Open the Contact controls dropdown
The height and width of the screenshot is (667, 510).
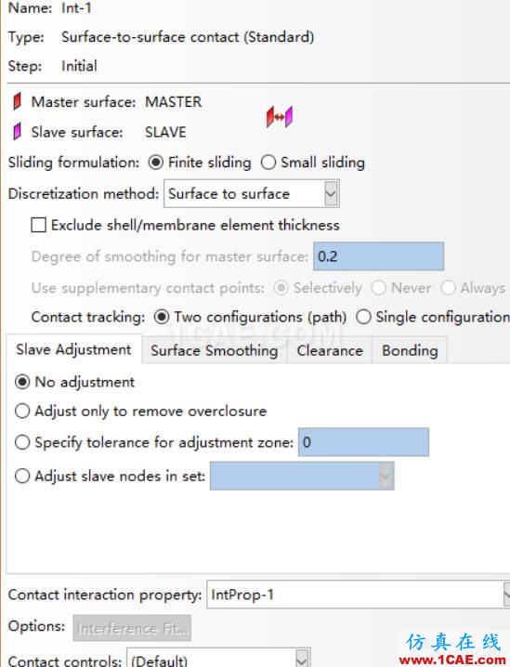pos(218,660)
